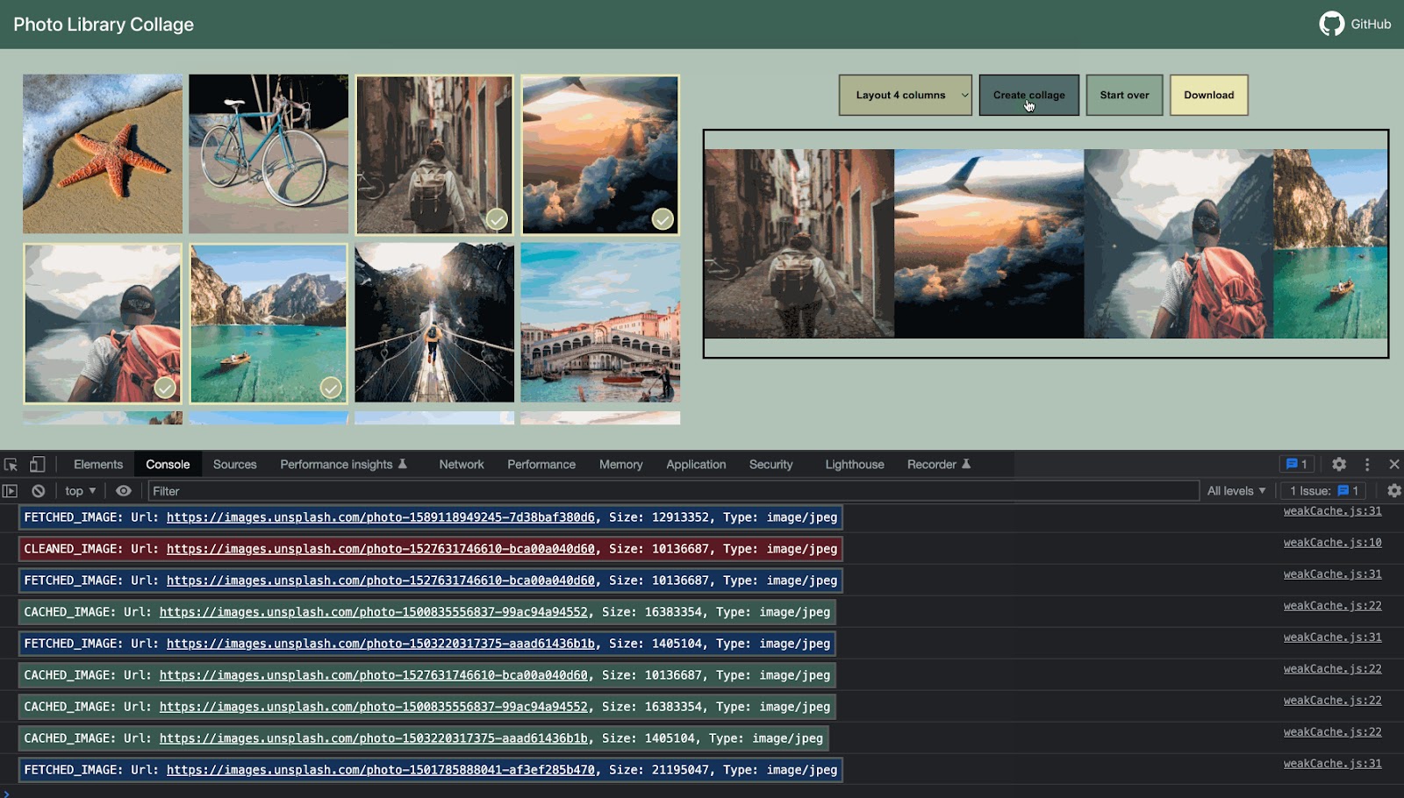This screenshot has width=1404, height=798.
Task: Activate the inspect element picker icon
Action: click(11, 465)
